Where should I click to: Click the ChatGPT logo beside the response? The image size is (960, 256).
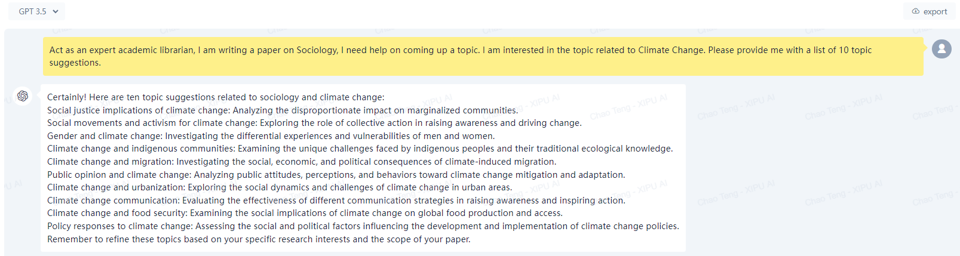click(x=23, y=96)
